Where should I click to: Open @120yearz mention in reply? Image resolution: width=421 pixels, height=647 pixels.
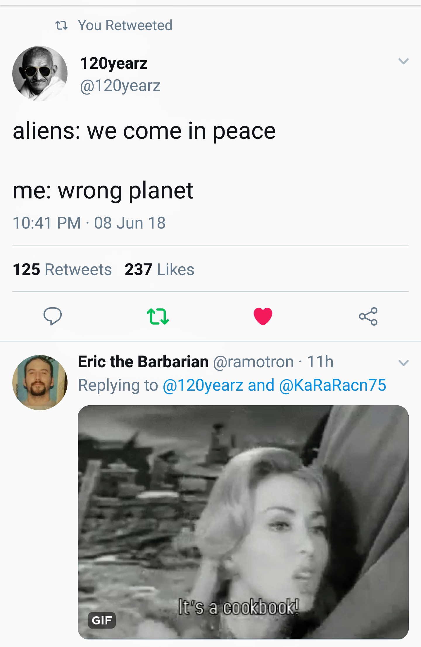click(203, 385)
